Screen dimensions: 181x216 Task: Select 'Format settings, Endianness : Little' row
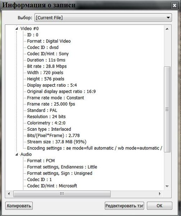[62, 167]
